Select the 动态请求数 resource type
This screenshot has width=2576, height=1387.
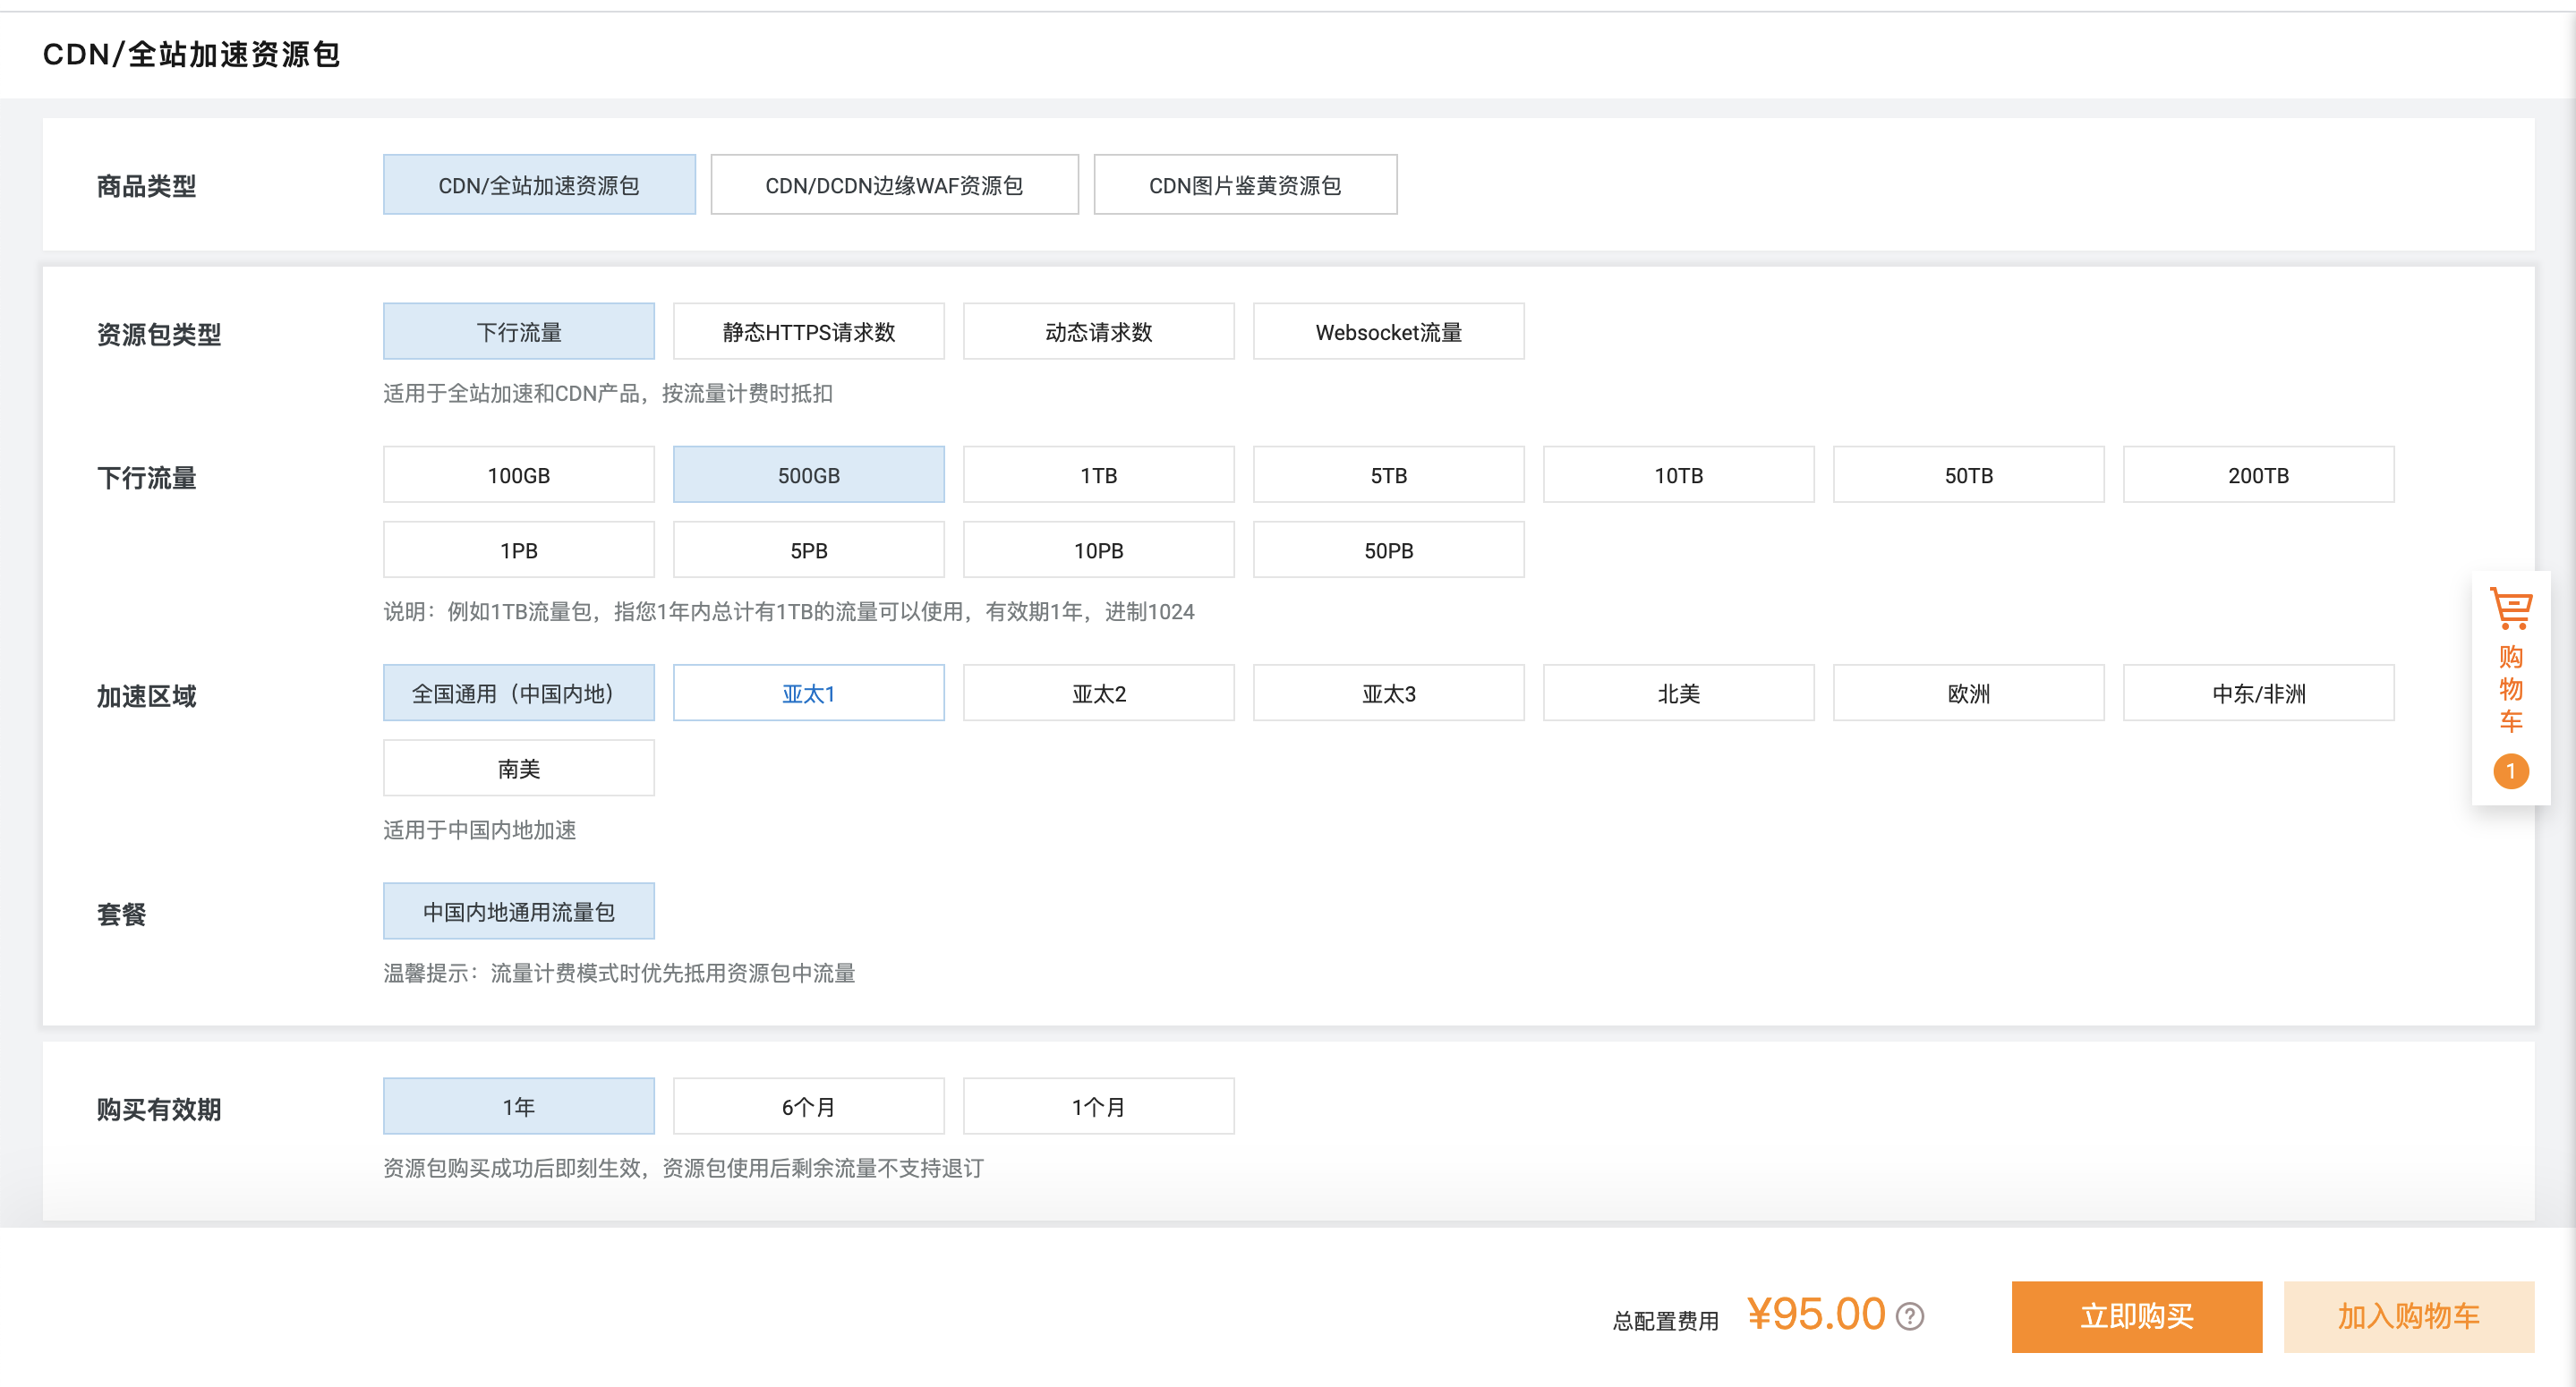(1098, 332)
